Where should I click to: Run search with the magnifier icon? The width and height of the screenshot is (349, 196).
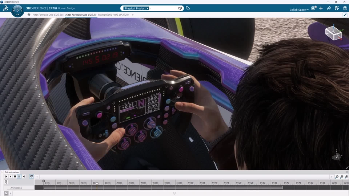pos(180,8)
